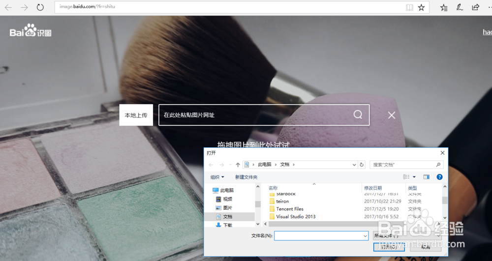492x261 pixels.
Task: Open the favorites hub icon
Action: pyautogui.click(x=444, y=7)
